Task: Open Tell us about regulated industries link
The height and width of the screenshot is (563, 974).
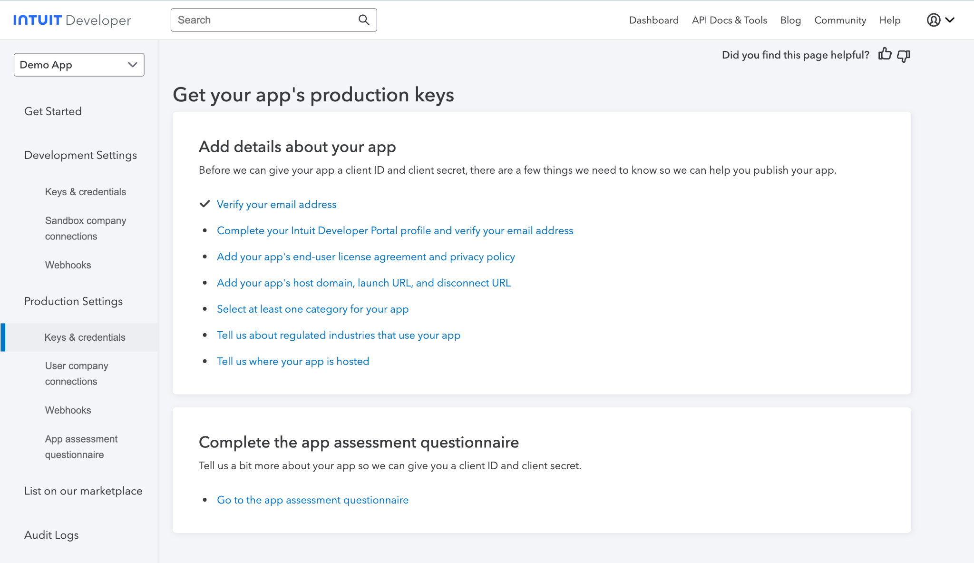Action: click(x=339, y=335)
